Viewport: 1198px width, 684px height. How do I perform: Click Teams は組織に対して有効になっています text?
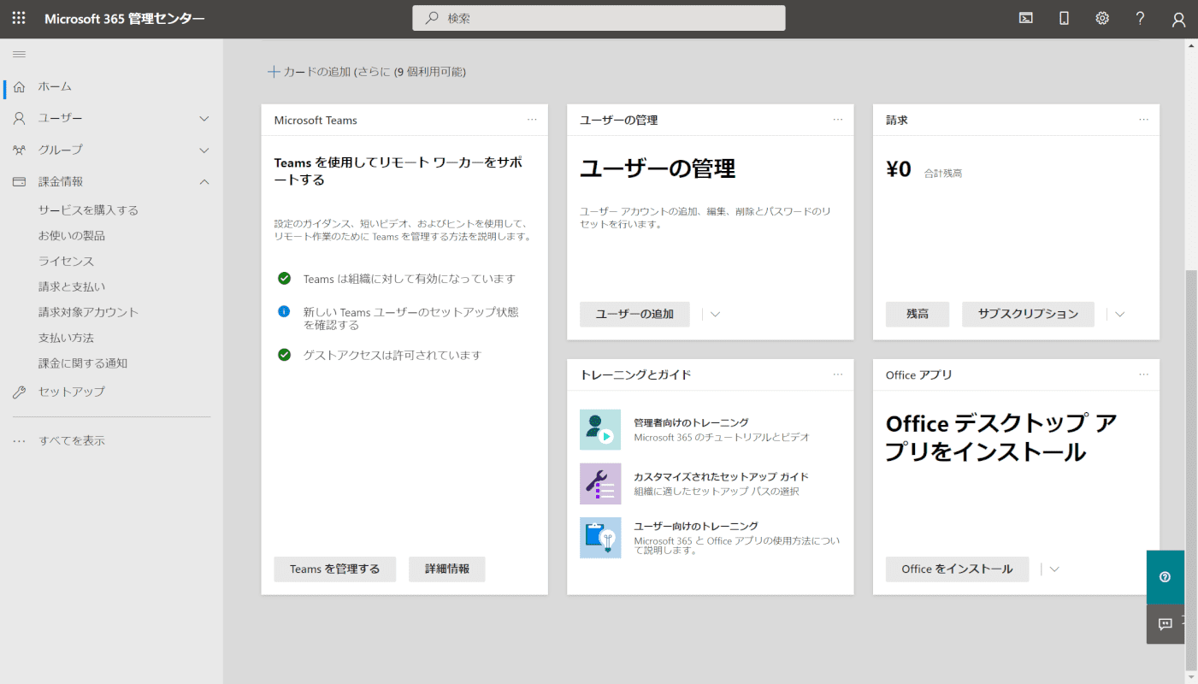[x=410, y=279]
